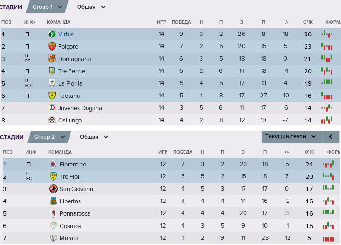Viewport: 341px width, 245px height.
Task: Sort Group 1 table by ОЧК column
Action: pyautogui.click(x=308, y=22)
